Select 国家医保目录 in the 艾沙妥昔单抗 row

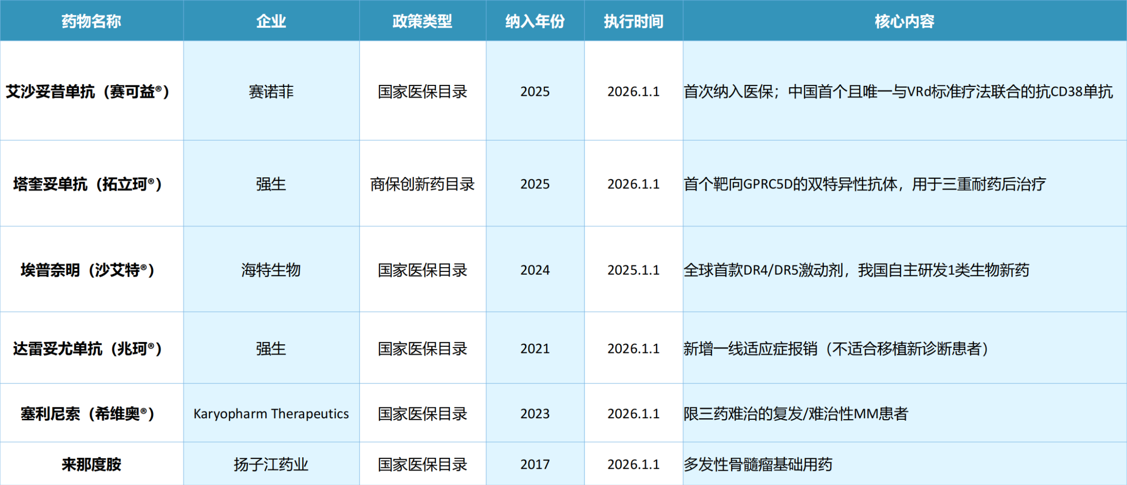(423, 91)
